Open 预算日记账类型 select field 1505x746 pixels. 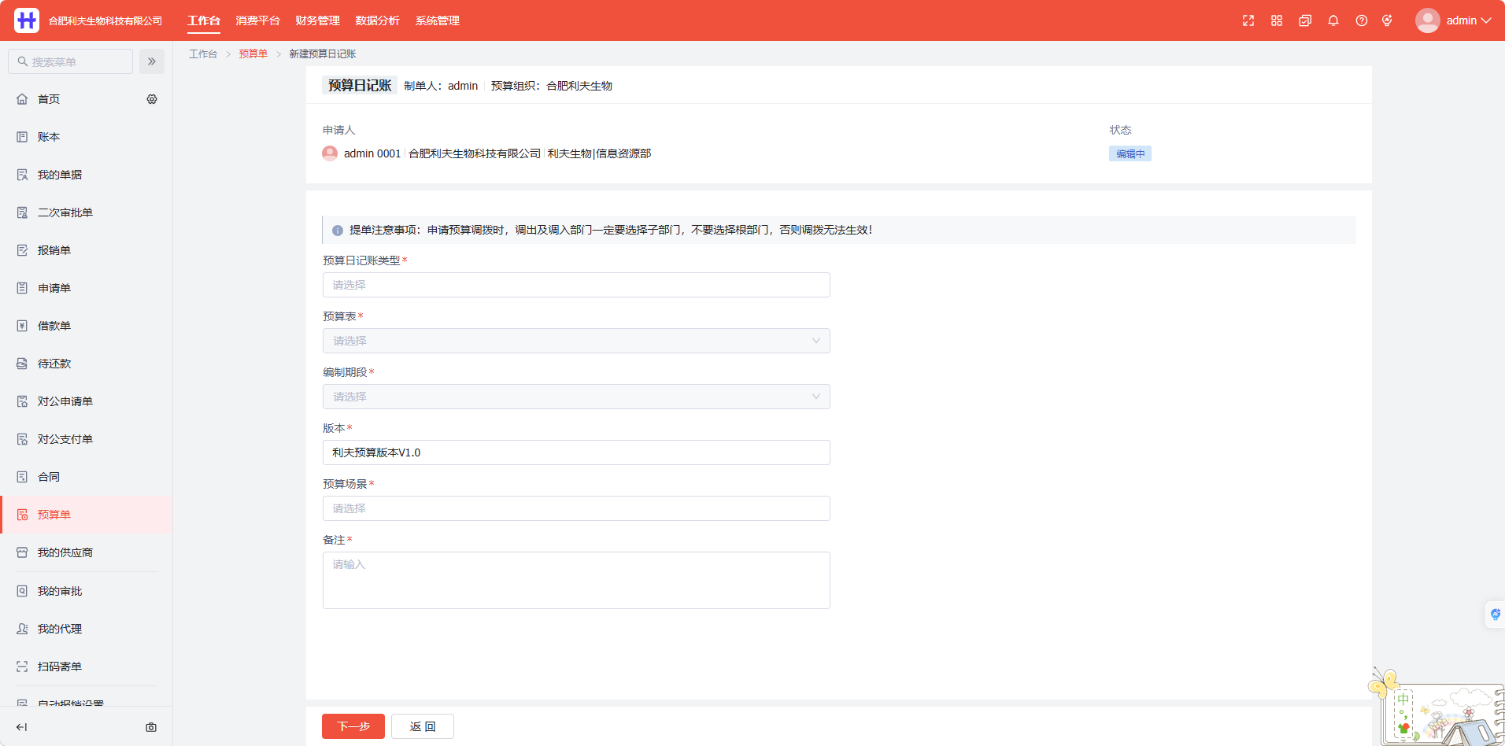click(x=576, y=285)
